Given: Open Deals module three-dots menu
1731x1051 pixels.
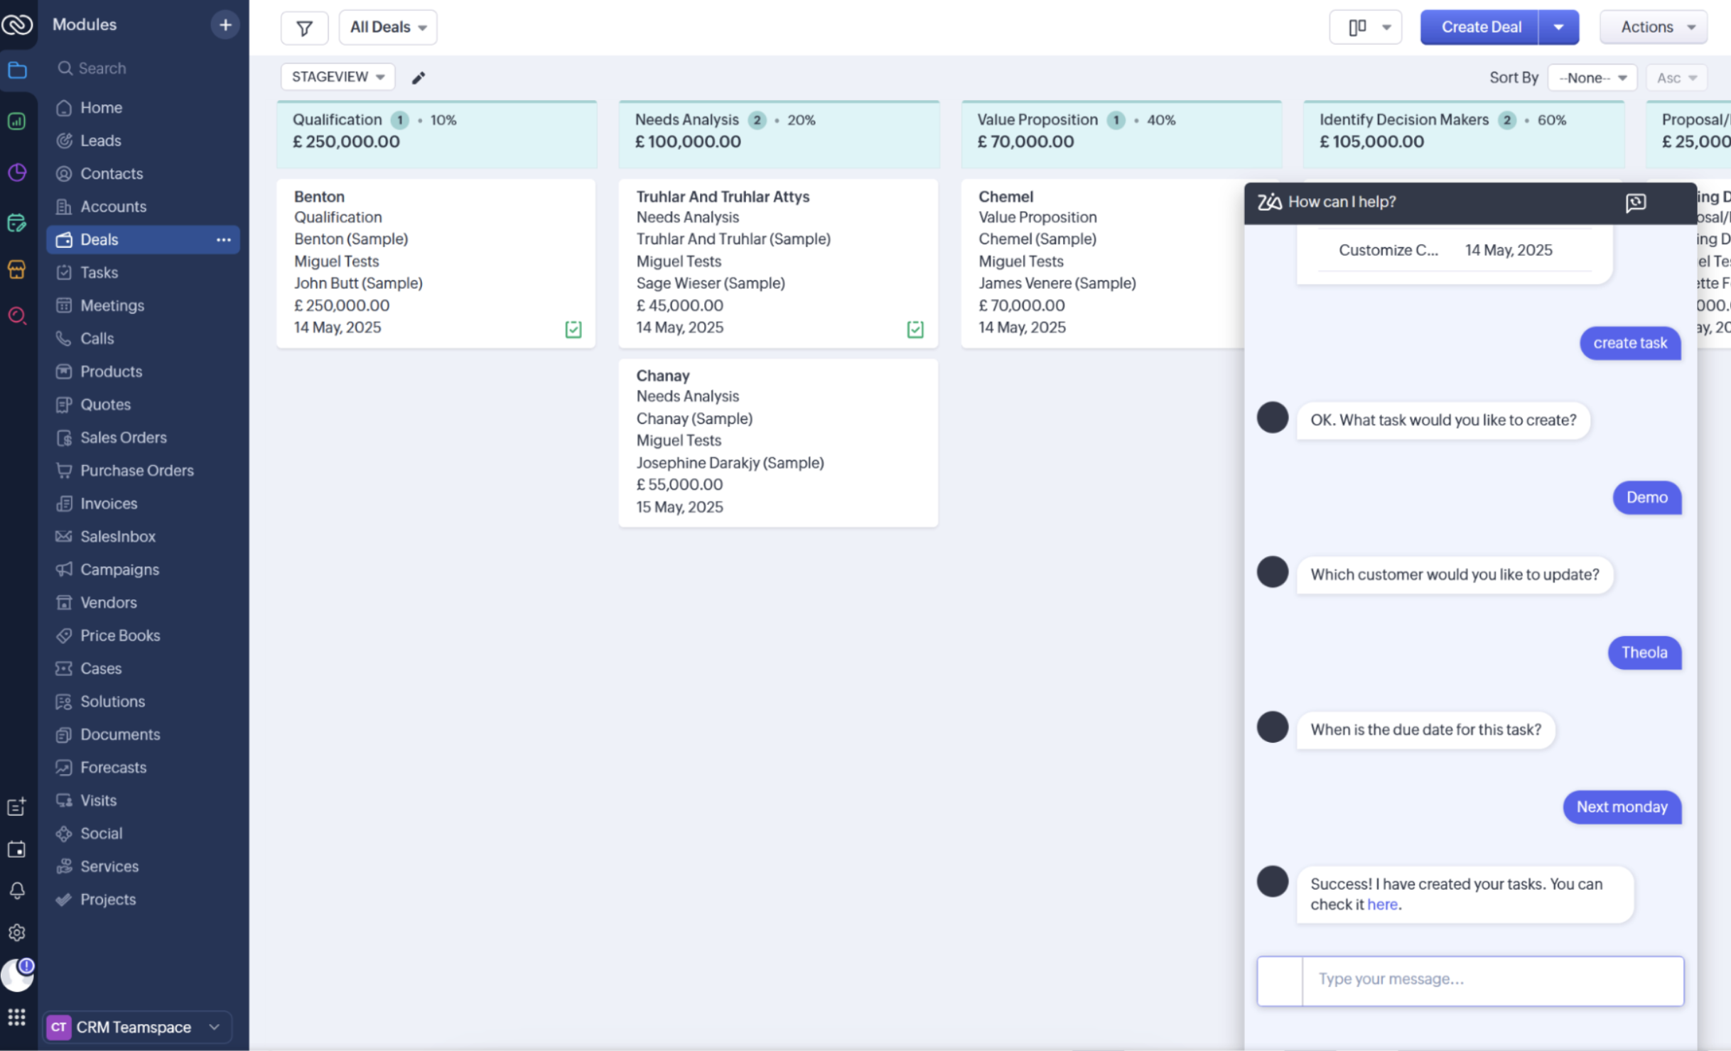Looking at the screenshot, I should coord(224,240).
